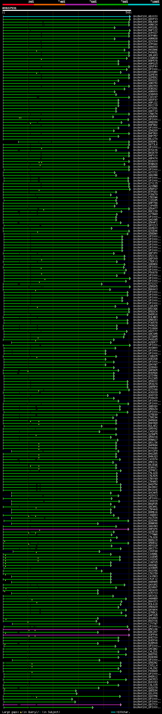
Task: Open UniRef100_Q00UB0 entry
Action: (145, 72)
